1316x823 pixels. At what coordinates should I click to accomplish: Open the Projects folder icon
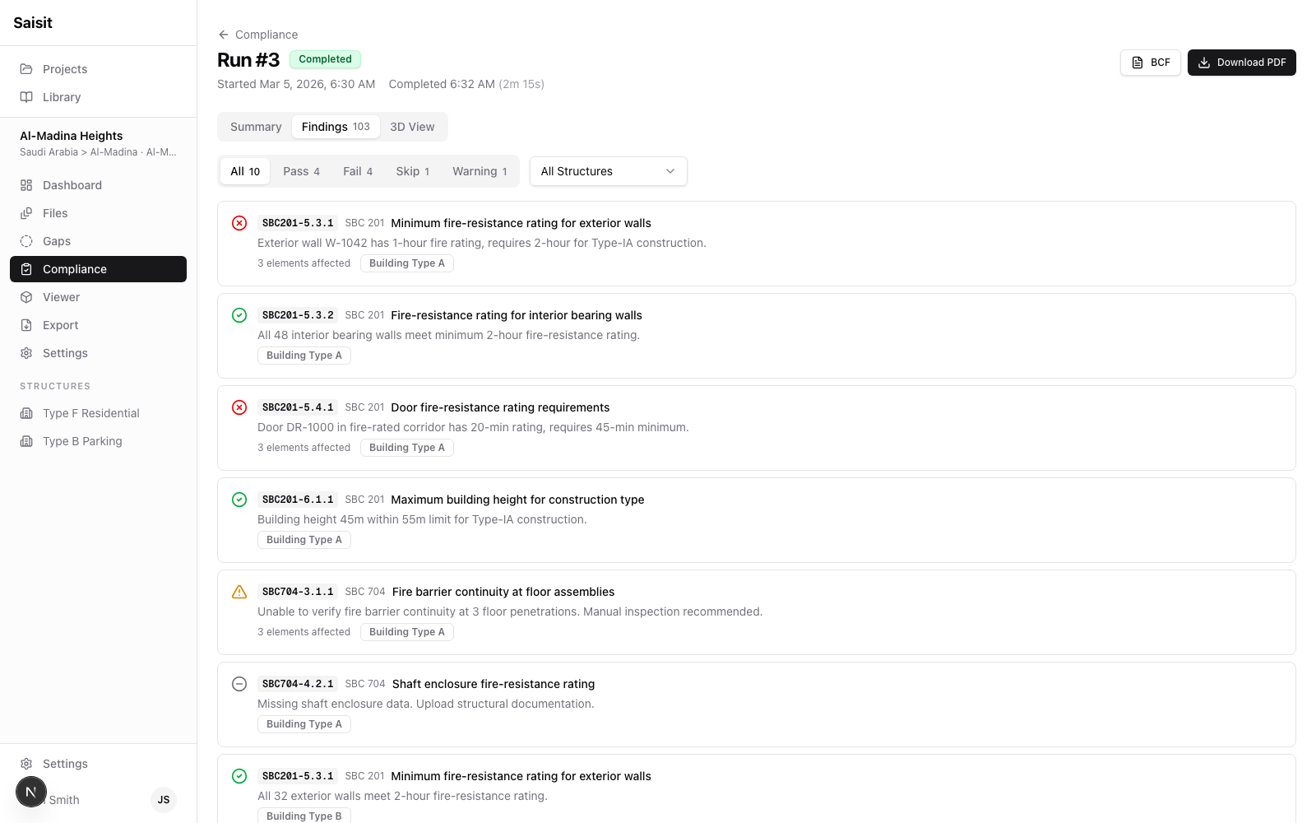click(26, 69)
